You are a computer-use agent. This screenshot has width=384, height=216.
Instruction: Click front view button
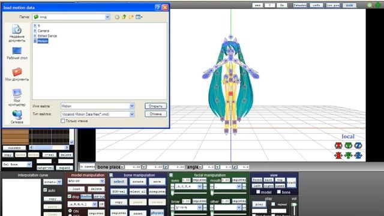click(x=257, y=180)
